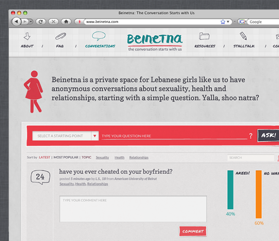Screen dimensions: 279x241
Task: Click the 24 comments speech bubble
Action: 40,177
